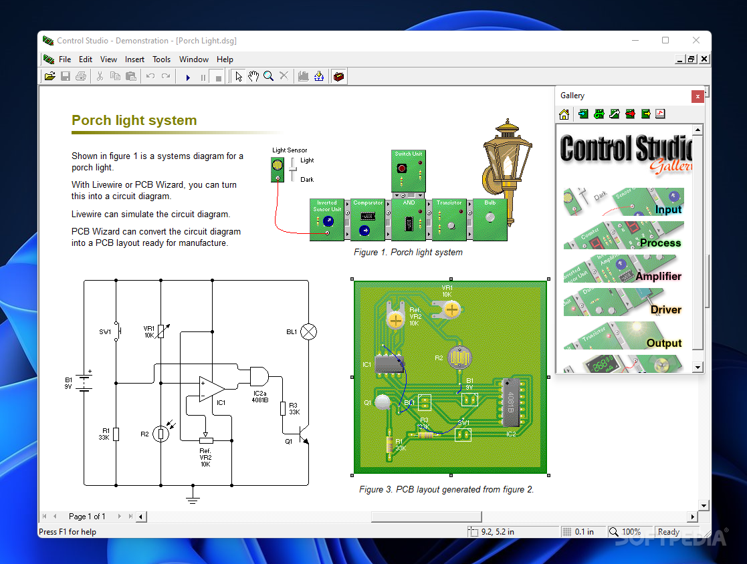
Task: Open a file with the folder icon
Action: pyautogui.click(x=50, y=76)
